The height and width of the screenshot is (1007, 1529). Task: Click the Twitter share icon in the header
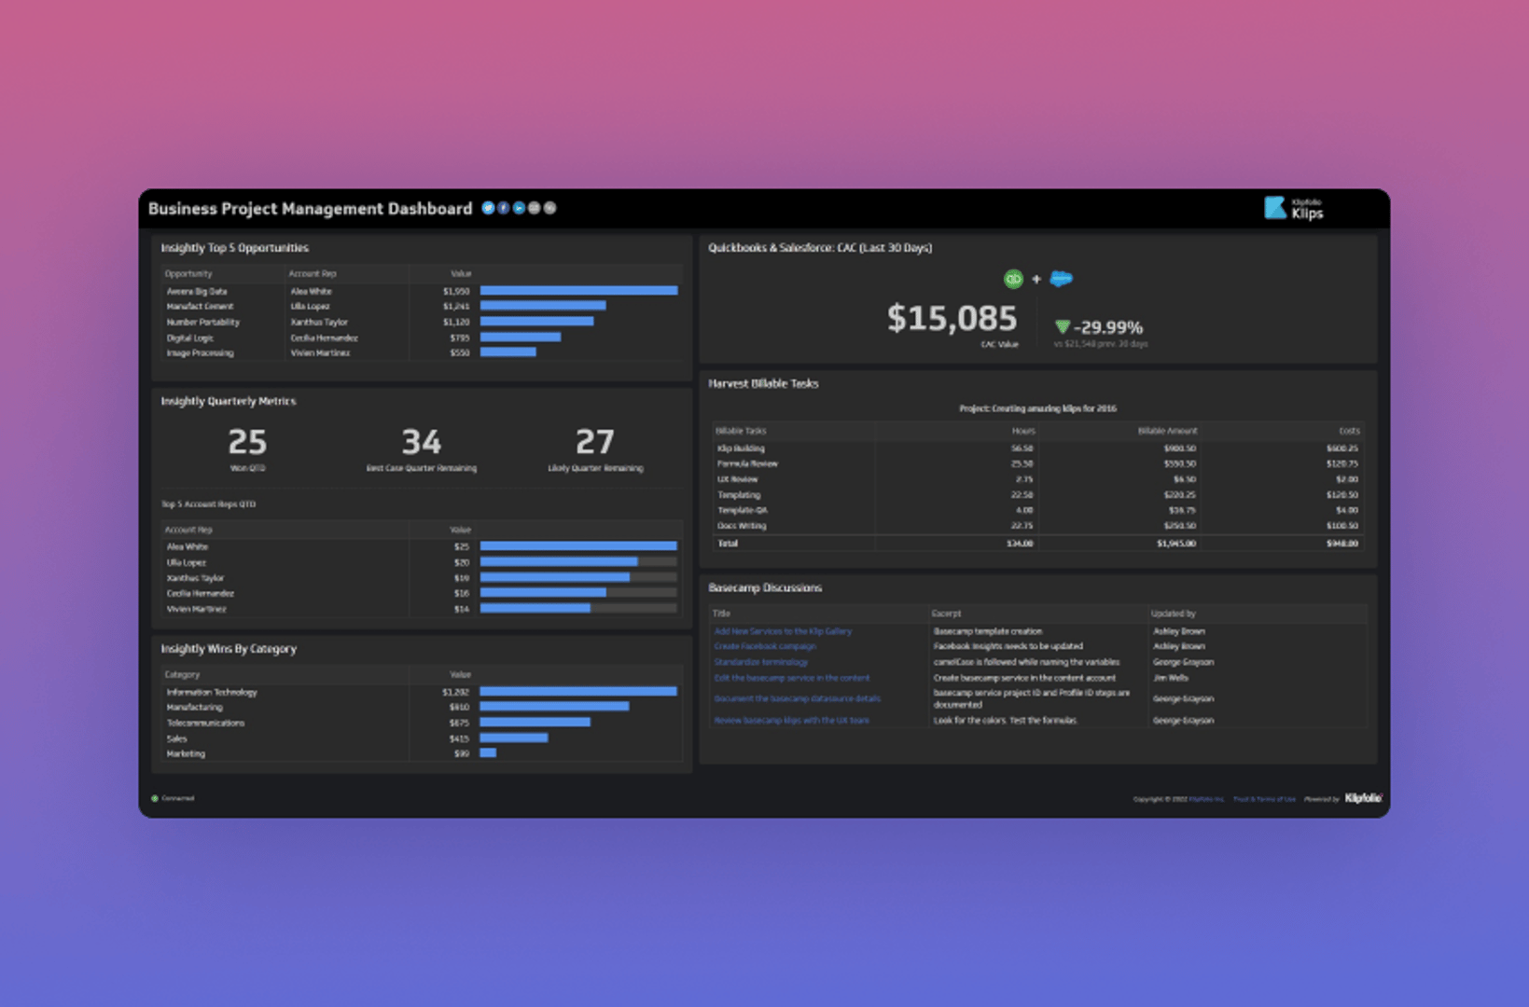pos(488,208)
